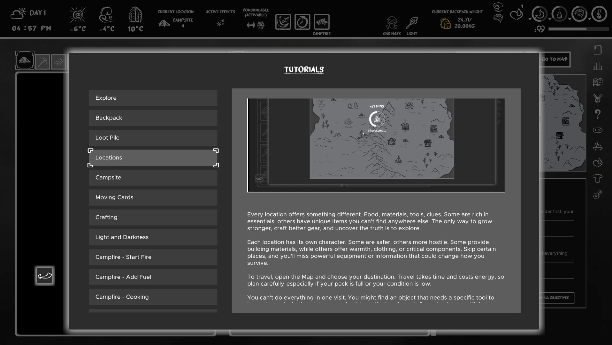Screen dimensions: 612x345
Task: Select the Campsite tutorial entry
Action: tap(153, 178)
